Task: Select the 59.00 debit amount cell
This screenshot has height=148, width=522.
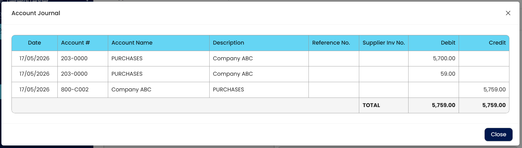Action: point(448,74)
